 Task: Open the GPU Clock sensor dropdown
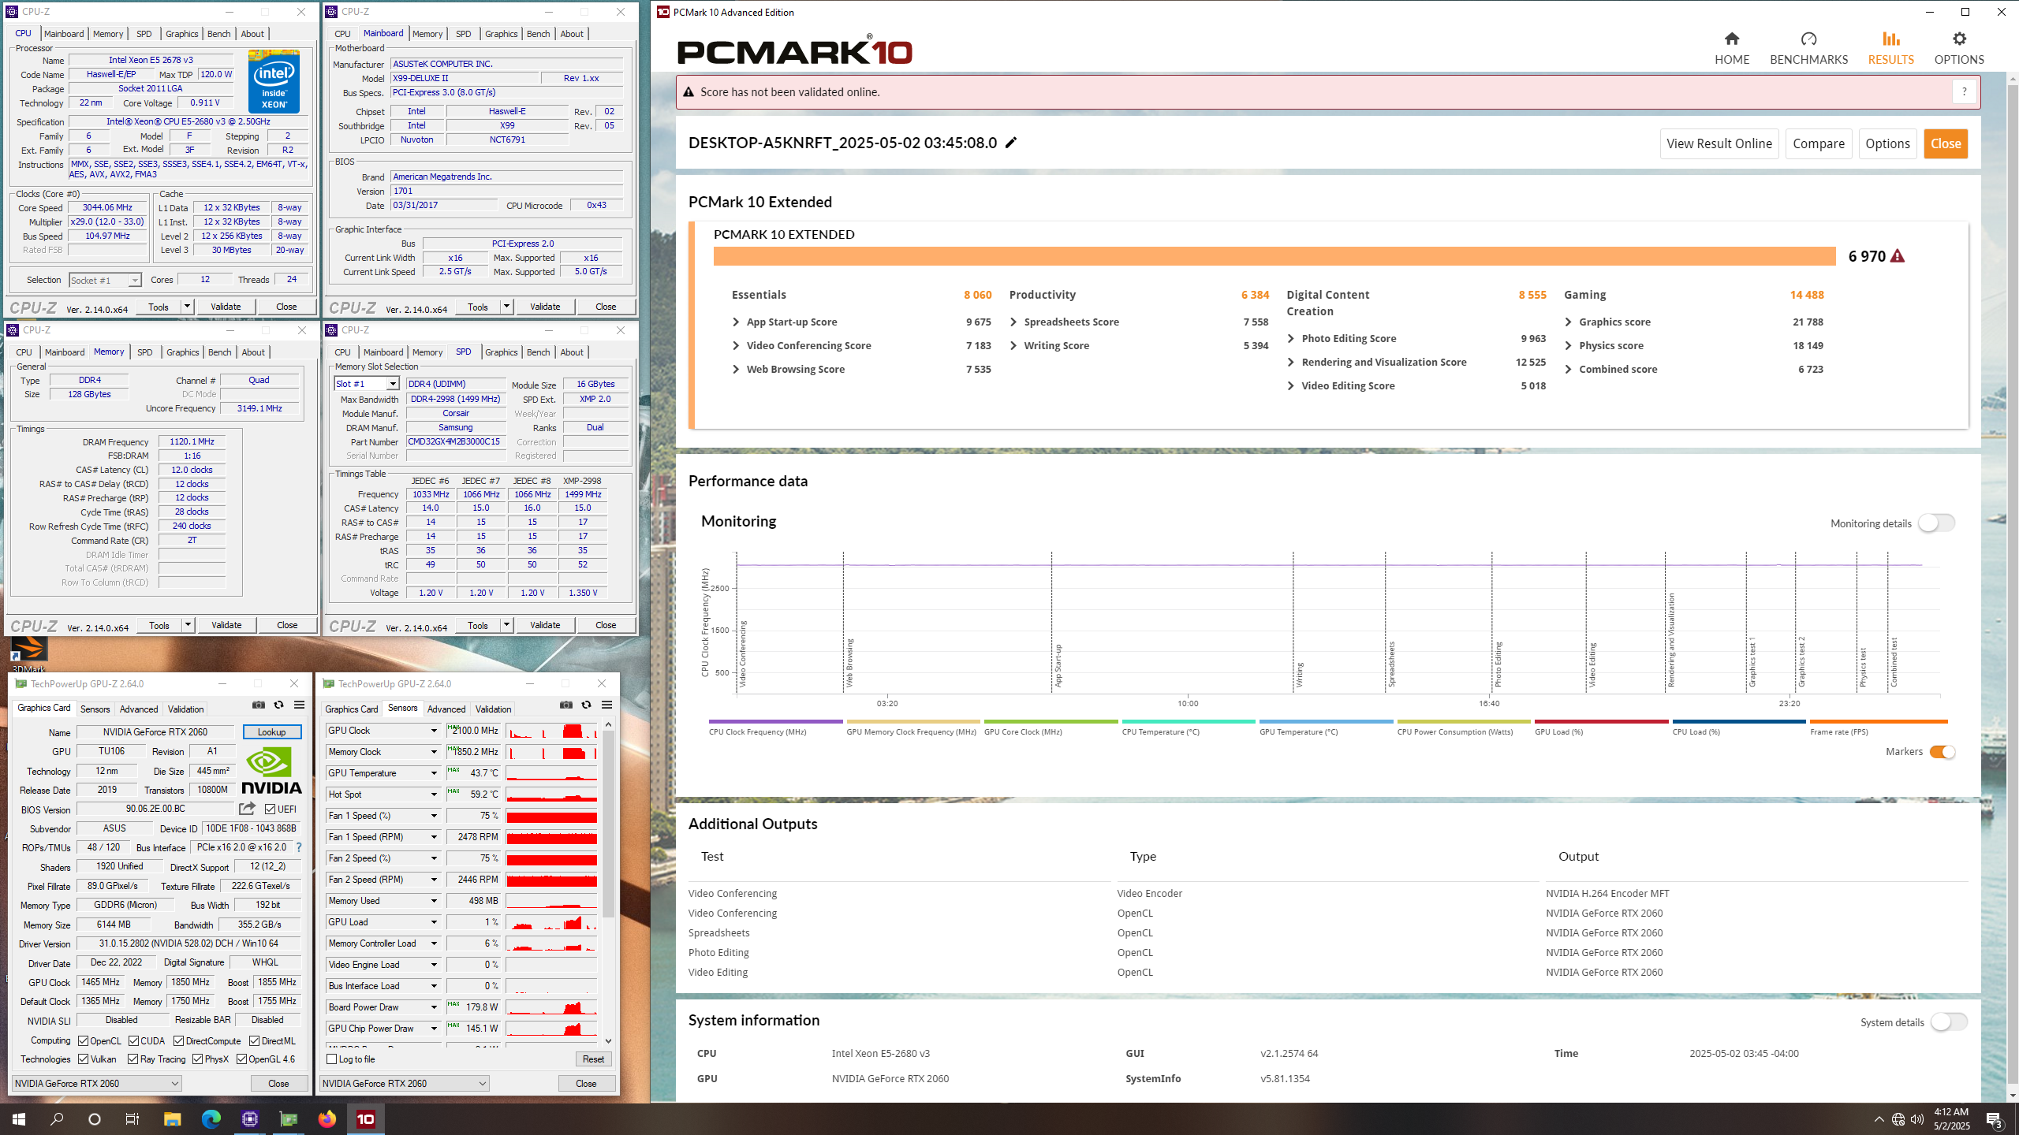coord(434,731)
